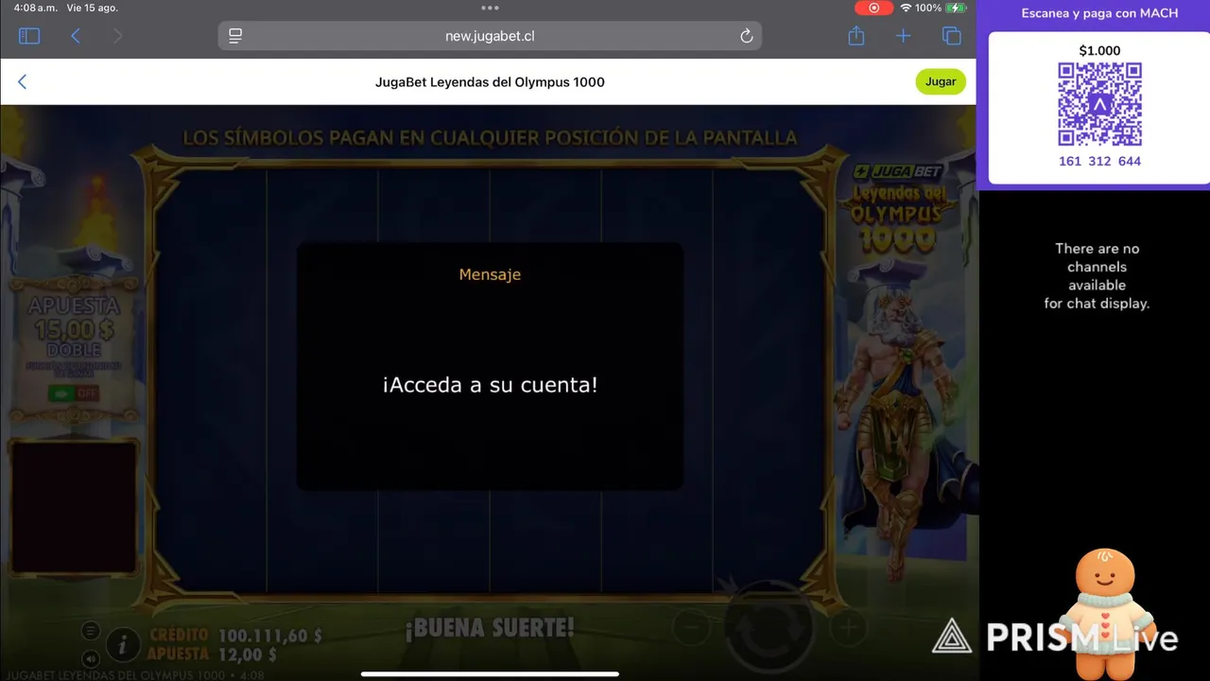Click the Crédito value 100.111,60 $
The height and width of the screenshot is (681, 1210).
(270, 636)
